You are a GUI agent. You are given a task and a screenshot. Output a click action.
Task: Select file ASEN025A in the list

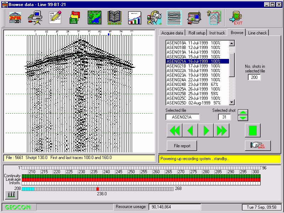pos(197,89)
